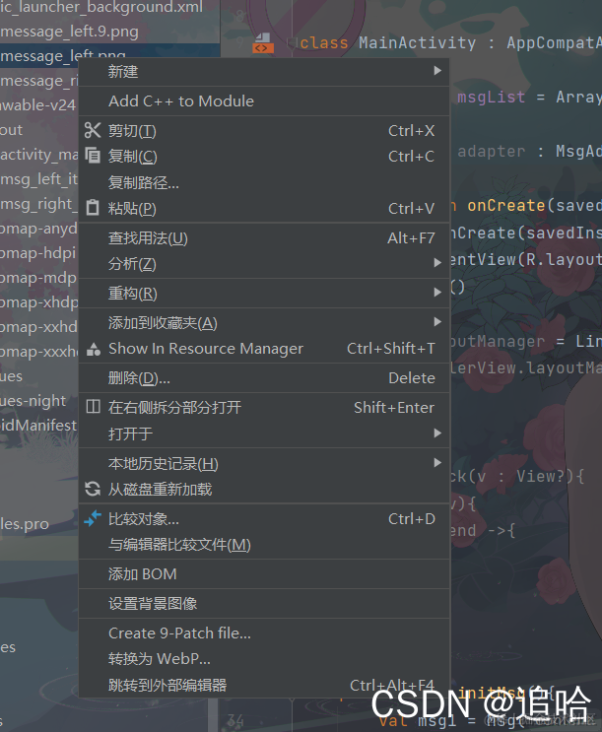Select 复制路径... menu entry
The image size is (602, 732).
[264, 182]
